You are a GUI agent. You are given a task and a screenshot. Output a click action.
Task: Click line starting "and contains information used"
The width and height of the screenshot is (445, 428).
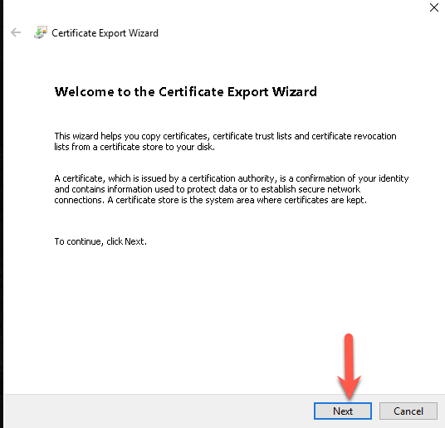[x=208, y=189]
